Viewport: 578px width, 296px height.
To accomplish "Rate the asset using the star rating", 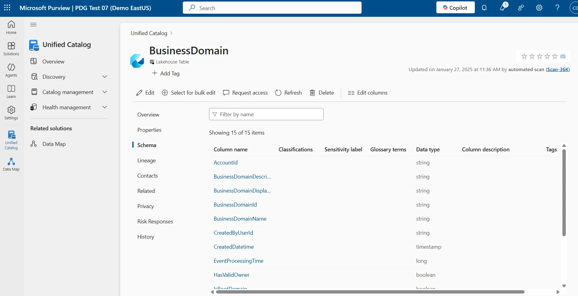I will (x=539, y=56).
